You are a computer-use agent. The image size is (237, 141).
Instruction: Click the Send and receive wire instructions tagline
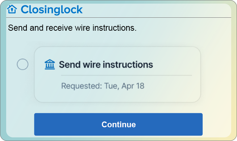pos(72,28)
